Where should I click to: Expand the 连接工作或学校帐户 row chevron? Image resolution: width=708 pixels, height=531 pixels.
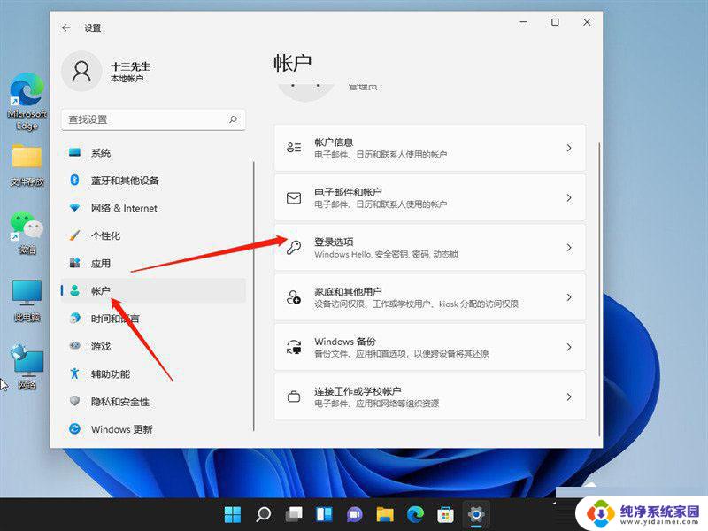click(x=569, y=396)
